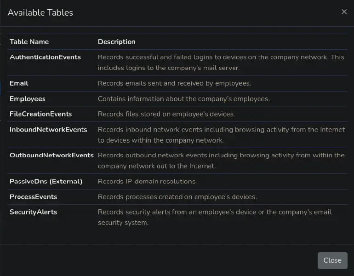Viewport: 354px width, 276px height.
Task: Click the AuthenticationEvents table name
Action: tap(45, 57)
